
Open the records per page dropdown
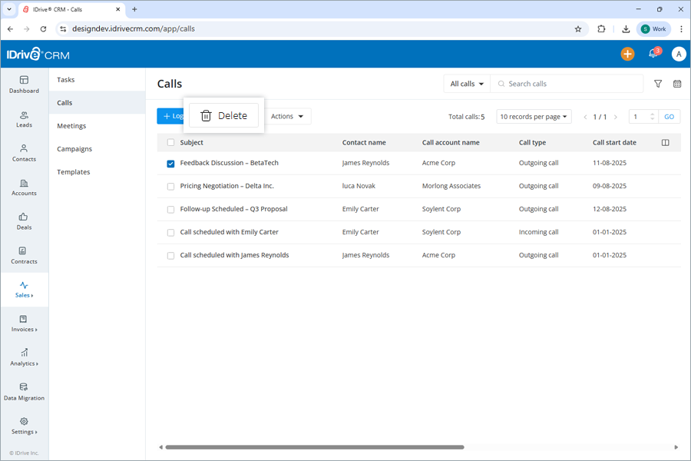(534, 117)
